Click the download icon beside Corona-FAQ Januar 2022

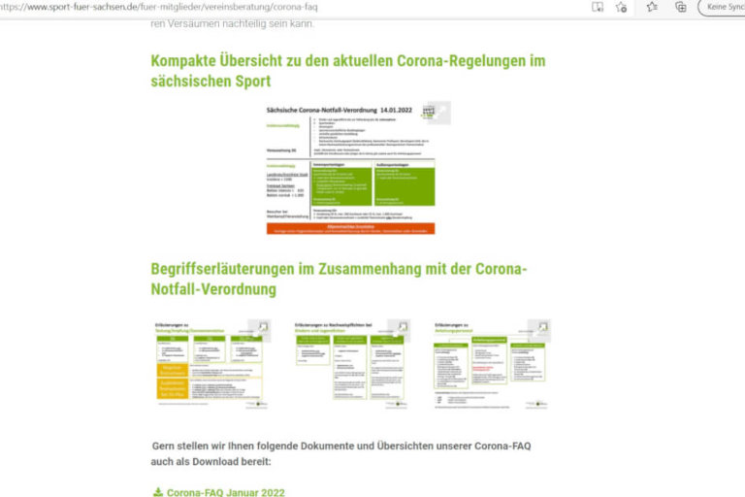tap(158, 492)
